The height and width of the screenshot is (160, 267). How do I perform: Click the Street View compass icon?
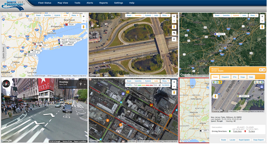tap(6, 84)
